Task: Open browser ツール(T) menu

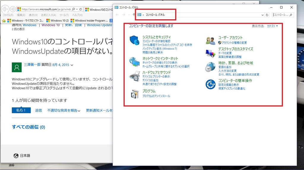Action: pyautogui.click(x=64, y=15)
